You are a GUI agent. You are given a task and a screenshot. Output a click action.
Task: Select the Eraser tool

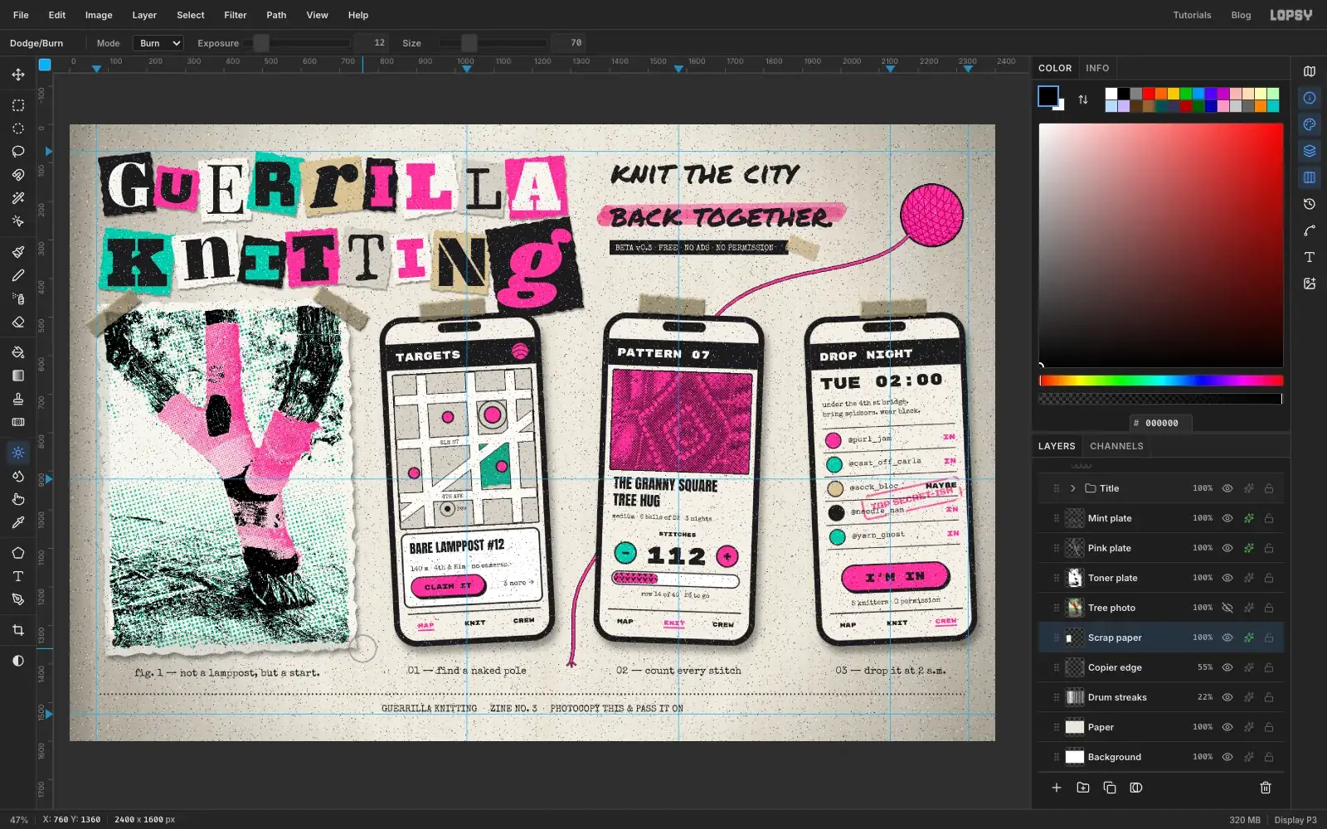pyautogui.click(x=17, y=322)
